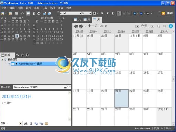Click the blue gear settings icon
Viewport: 176px width, 132px height.
tap(171, 26)
